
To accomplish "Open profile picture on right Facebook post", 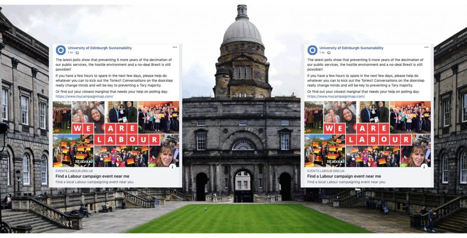I will [312, 50].
